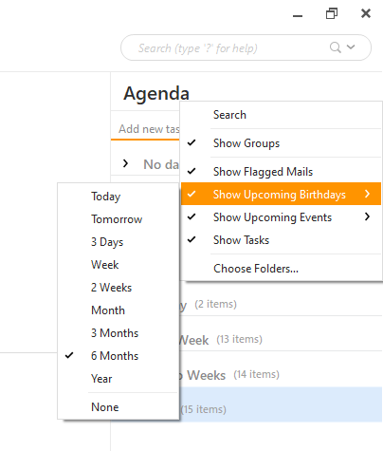Select Show Upcoming Birthdays menu entry
This screenshot has height=451, width=383.
281,194
